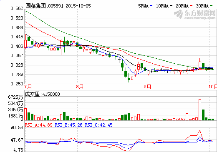
Task: Click the 0.562 price axis label
Action: 17,8
